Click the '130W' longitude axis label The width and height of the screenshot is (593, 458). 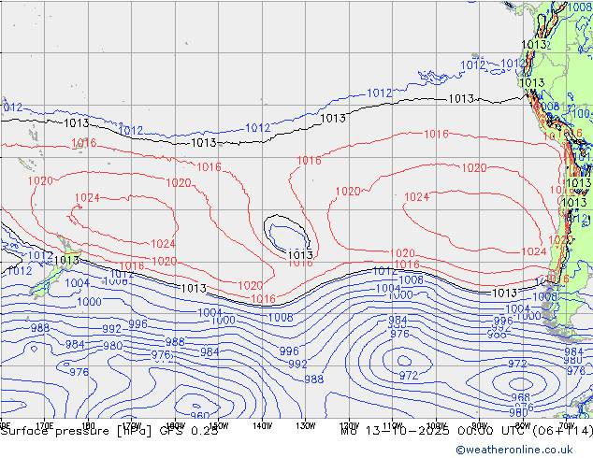point(306,426)
